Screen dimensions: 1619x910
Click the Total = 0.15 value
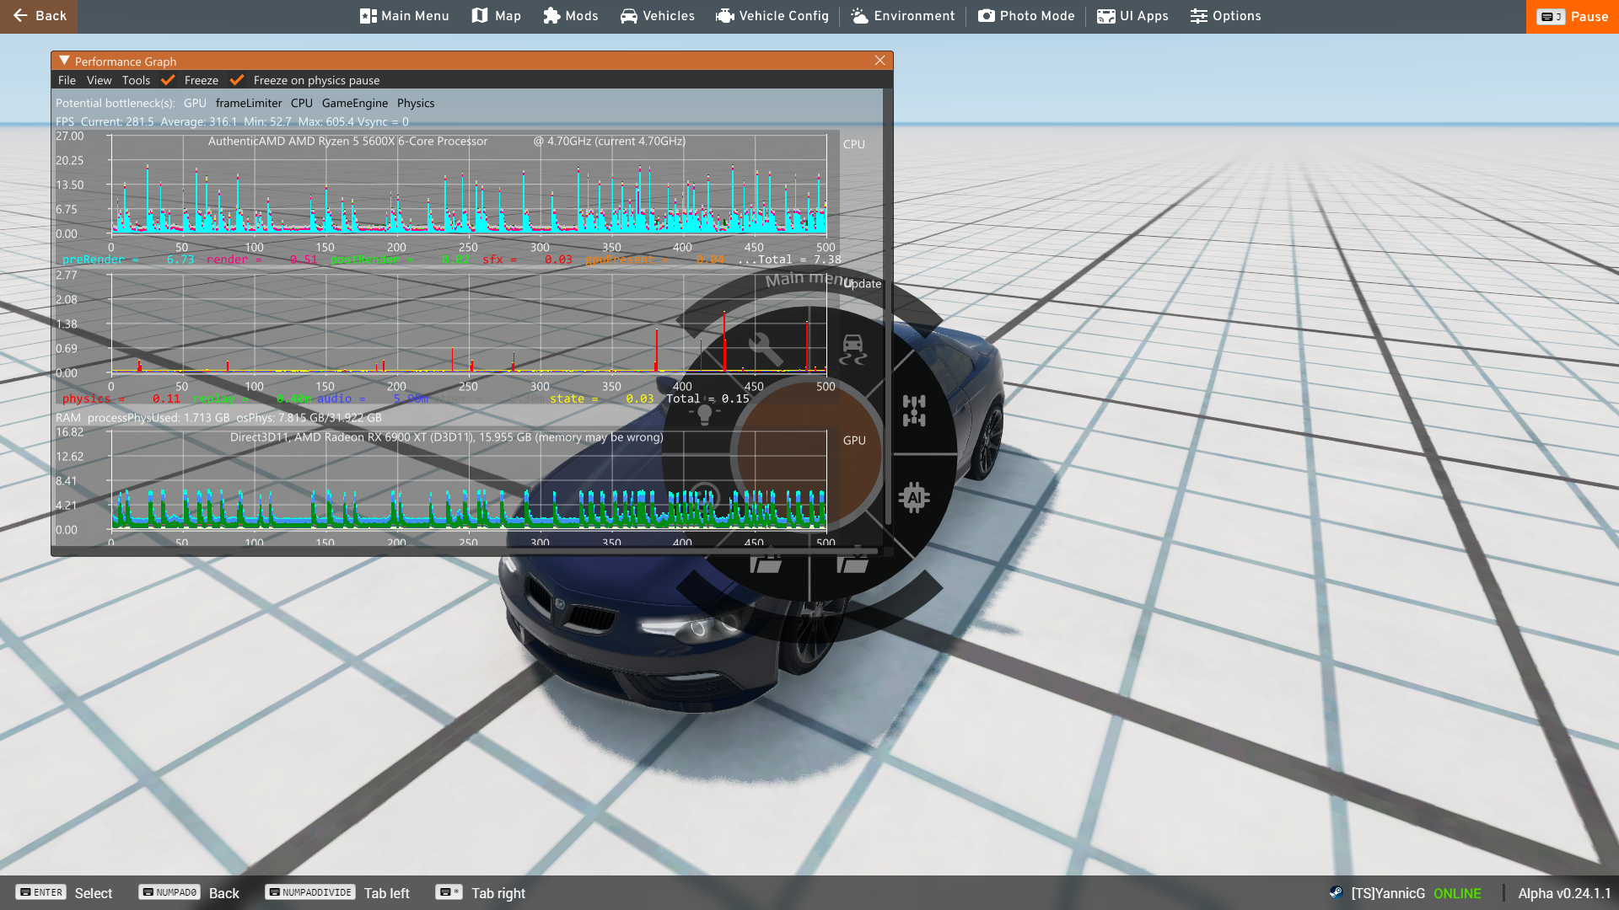(707, 399)
